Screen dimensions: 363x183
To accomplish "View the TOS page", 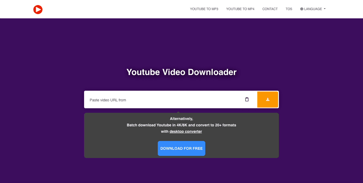I will pyautogui.click(x=289, y=9).
